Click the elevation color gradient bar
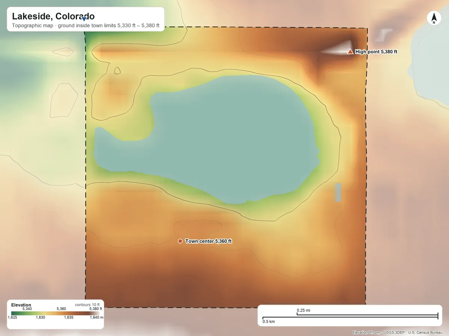The width and height of the screenshot is (449, 336). pyautogui.click(x=55, y=313)
